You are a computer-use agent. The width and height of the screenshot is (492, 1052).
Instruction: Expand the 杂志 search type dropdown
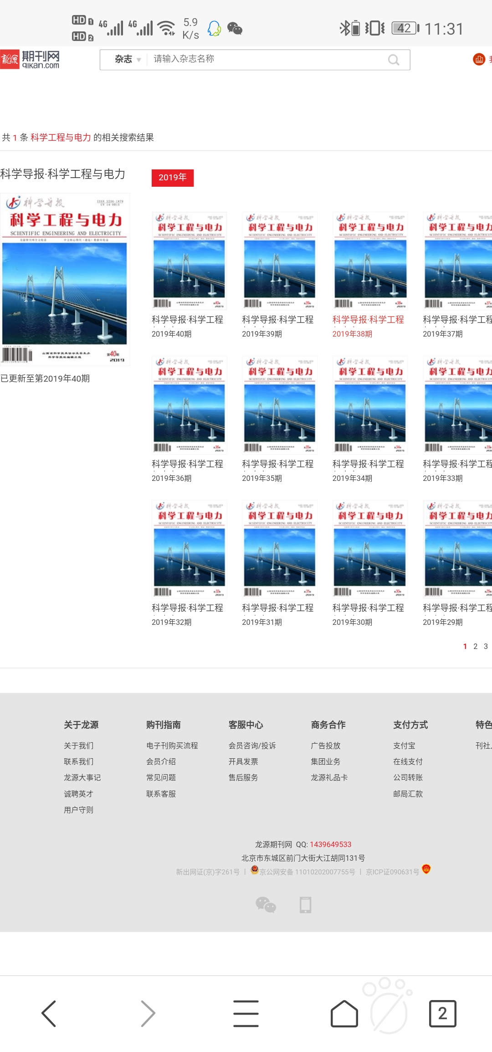[128, 59]
